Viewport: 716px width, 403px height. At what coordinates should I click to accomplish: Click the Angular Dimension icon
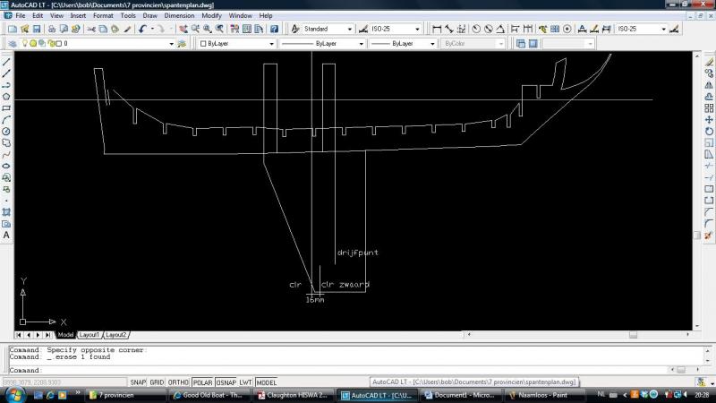(x=500, y=29)
